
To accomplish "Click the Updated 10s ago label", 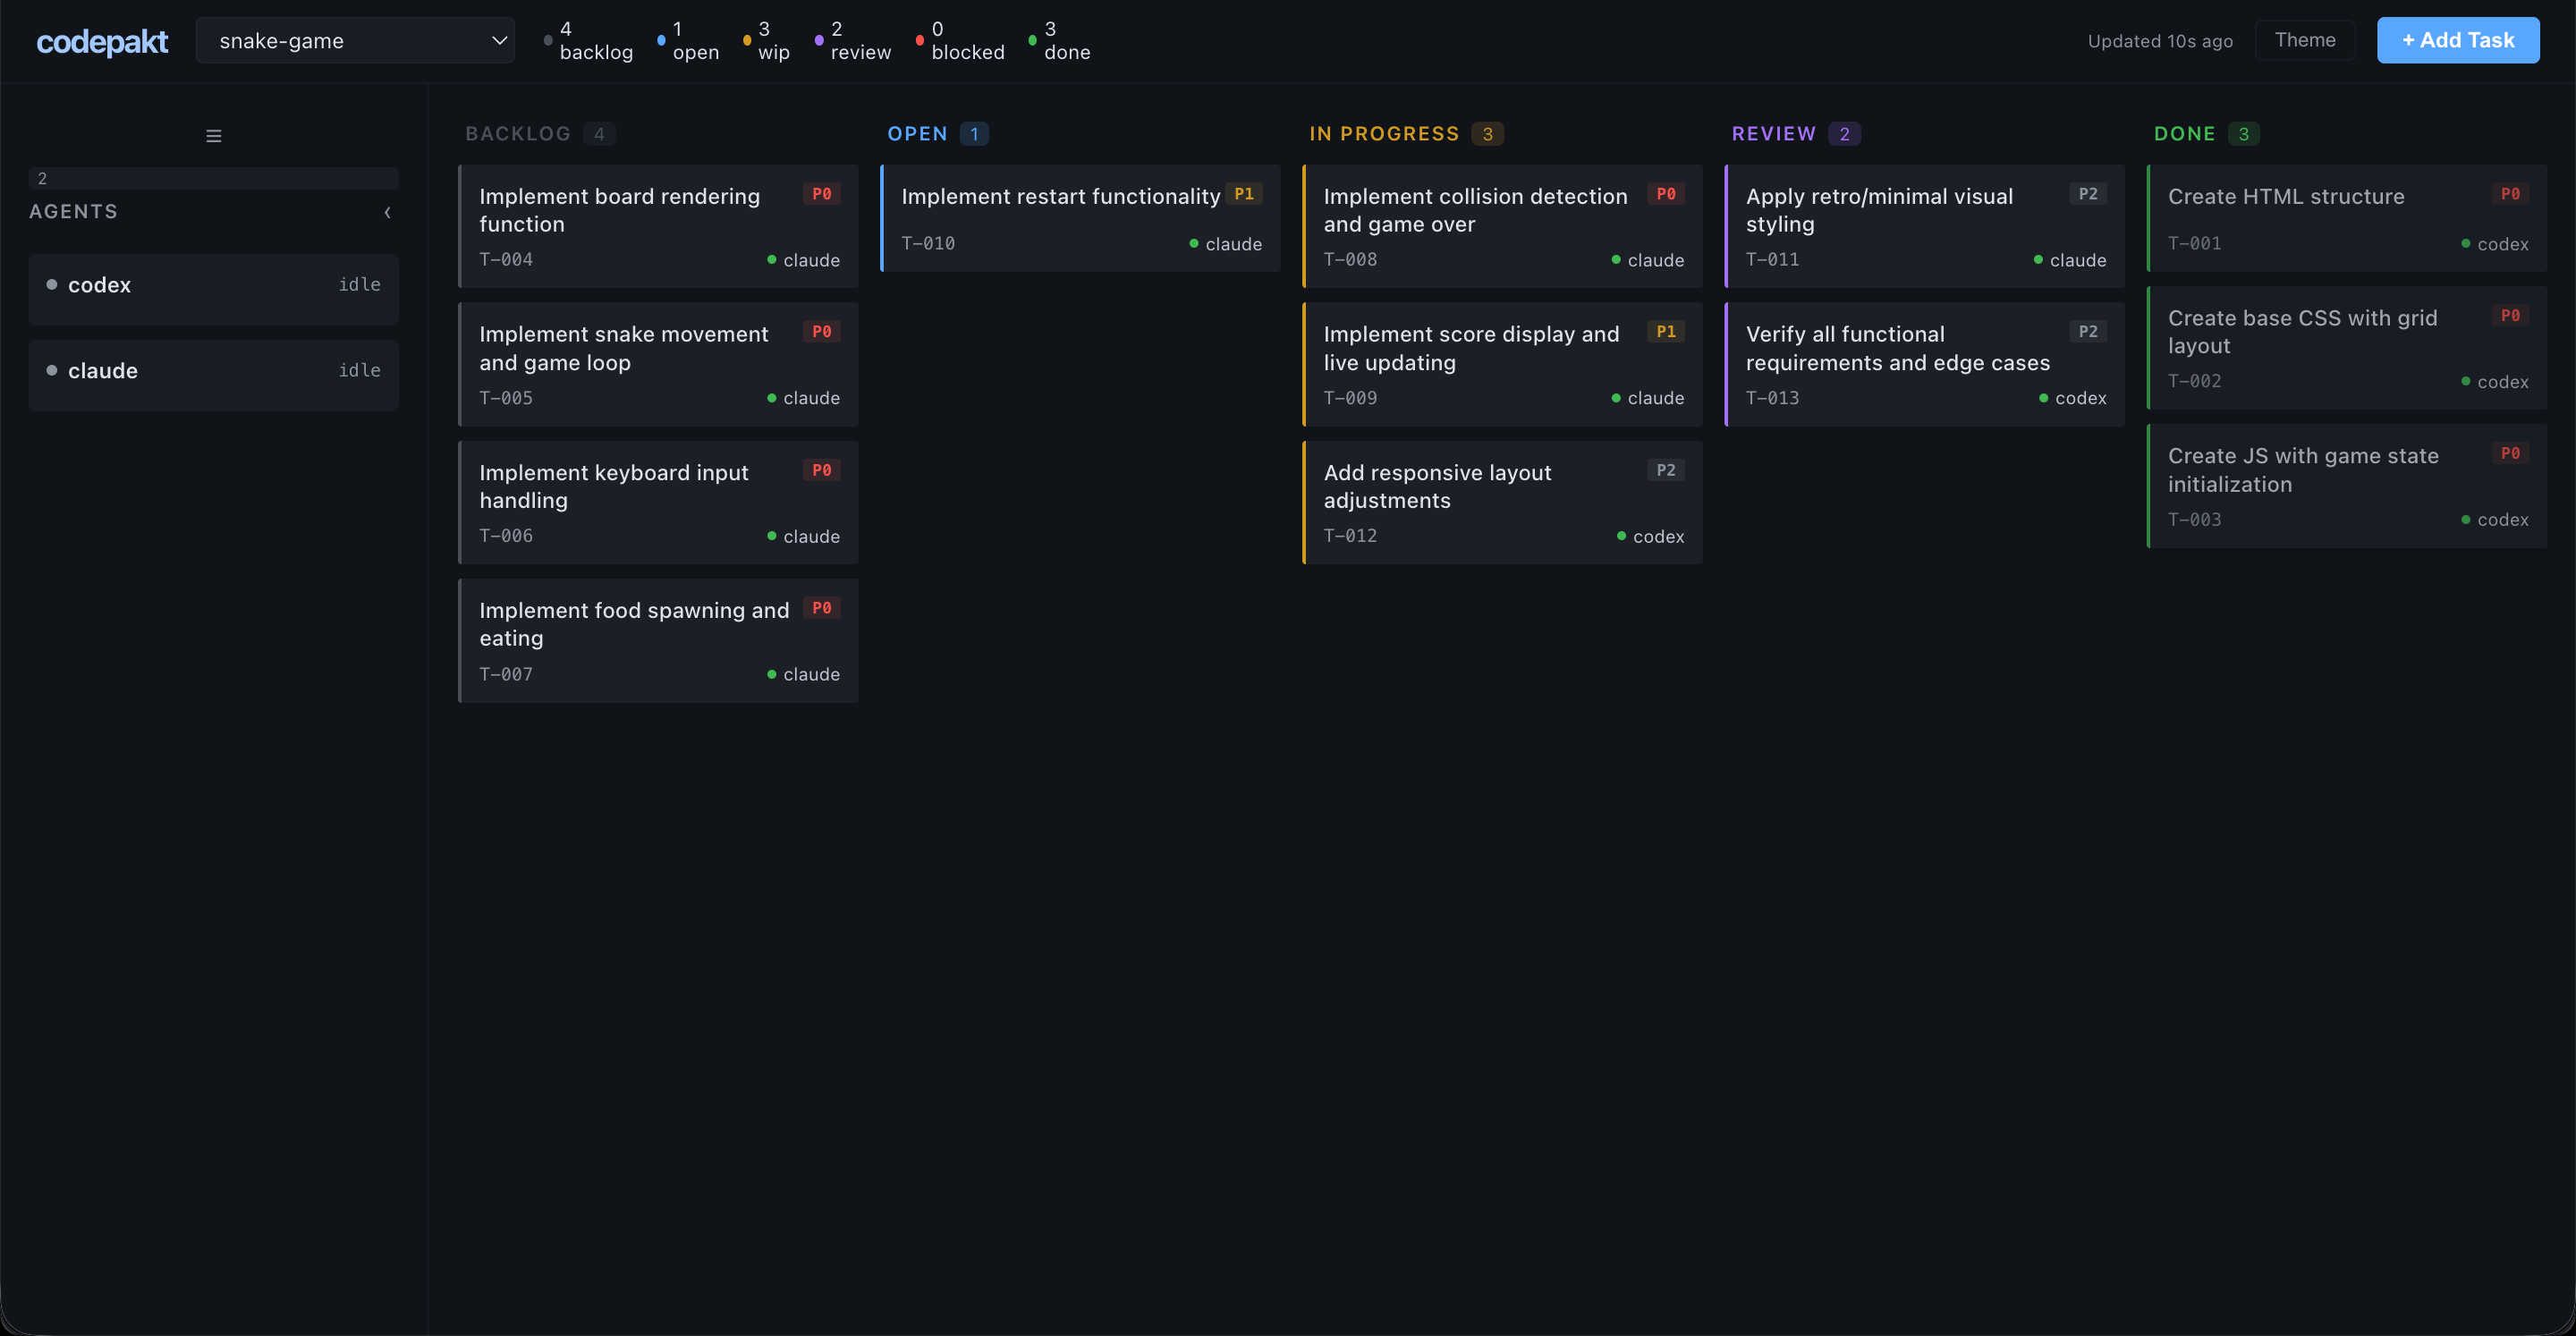I will coord(2158,41).
